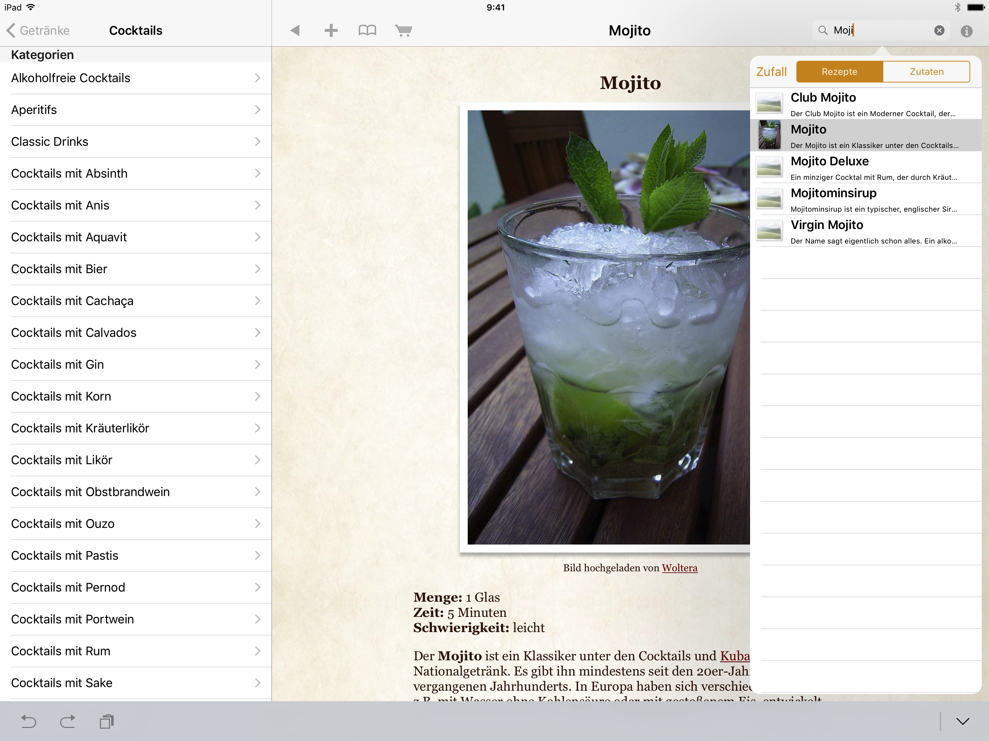Viewport: 989px width, 741px height.
Task: Click the plus add recipe icon
Action: 331,30
